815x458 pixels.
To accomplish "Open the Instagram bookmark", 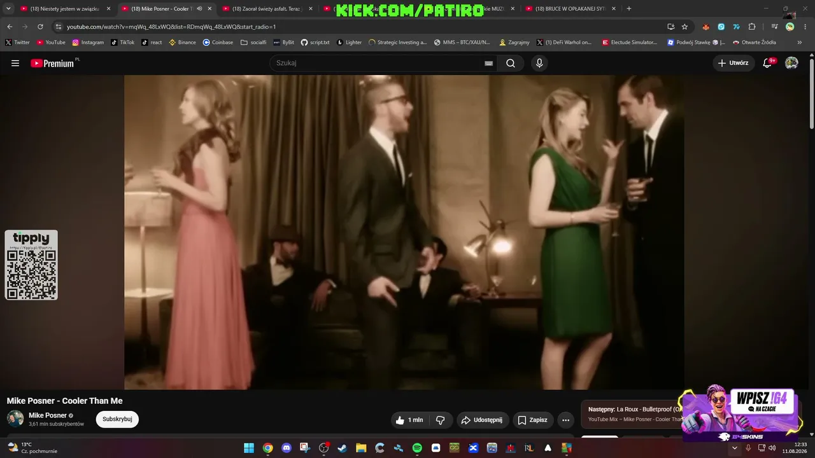I will pyautogui.click(x=88, y=43).
